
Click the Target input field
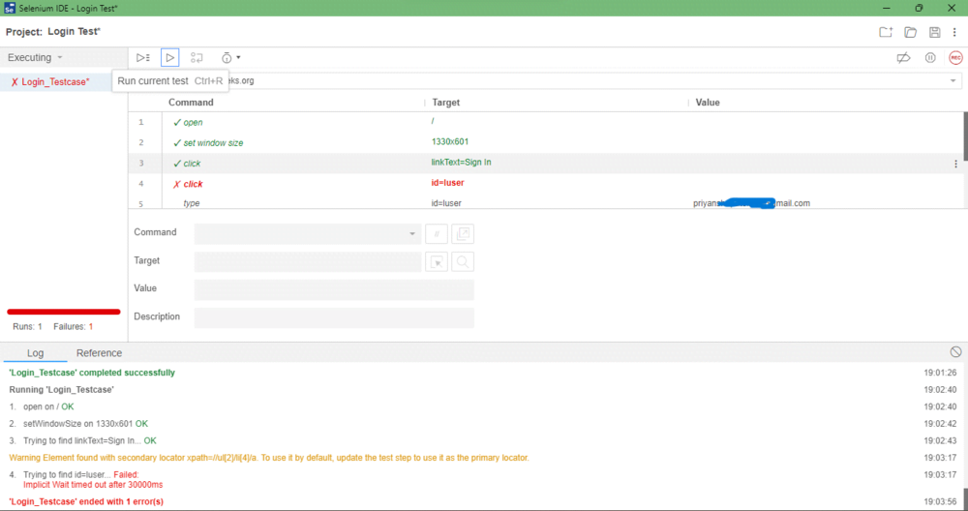click(308, 261)
